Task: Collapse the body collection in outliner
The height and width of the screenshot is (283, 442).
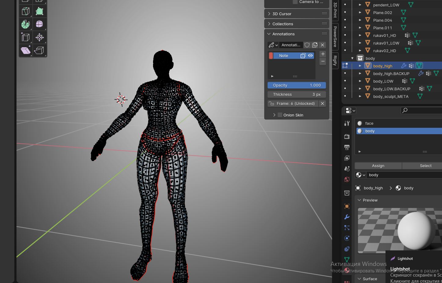Action: click(352, 58)
